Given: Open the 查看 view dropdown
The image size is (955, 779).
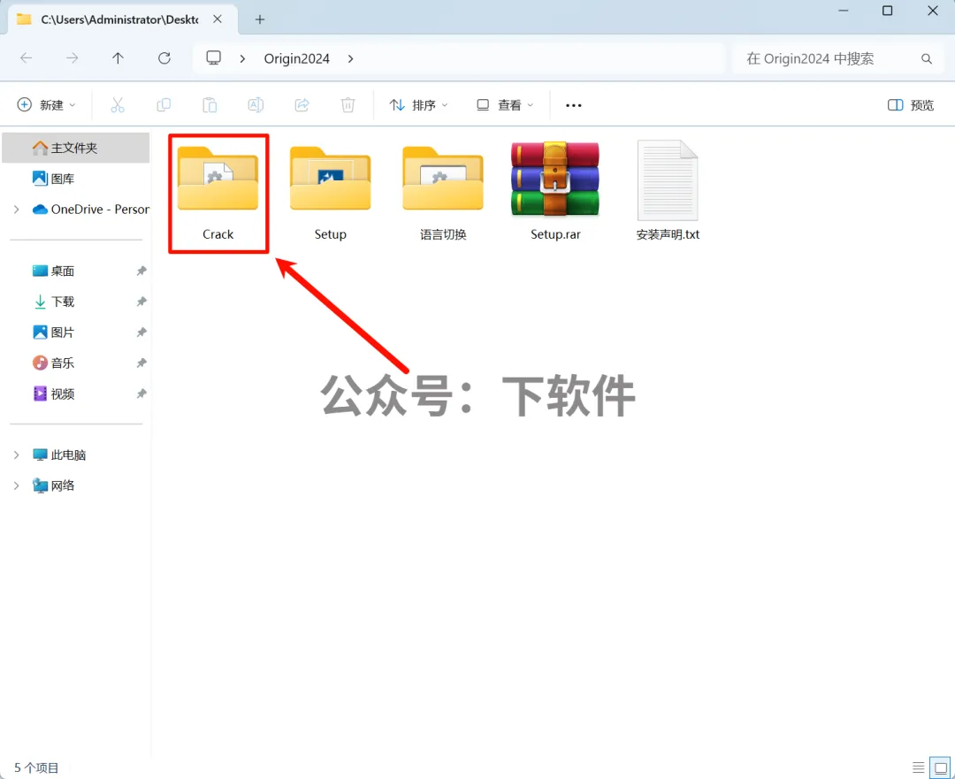Looking at the screenshot, I should pos(505,105).
